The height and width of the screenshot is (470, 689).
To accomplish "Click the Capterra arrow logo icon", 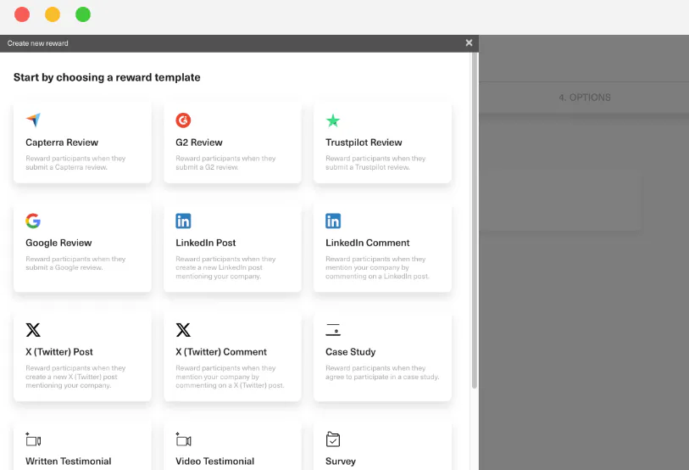I will tap(33, 120).
